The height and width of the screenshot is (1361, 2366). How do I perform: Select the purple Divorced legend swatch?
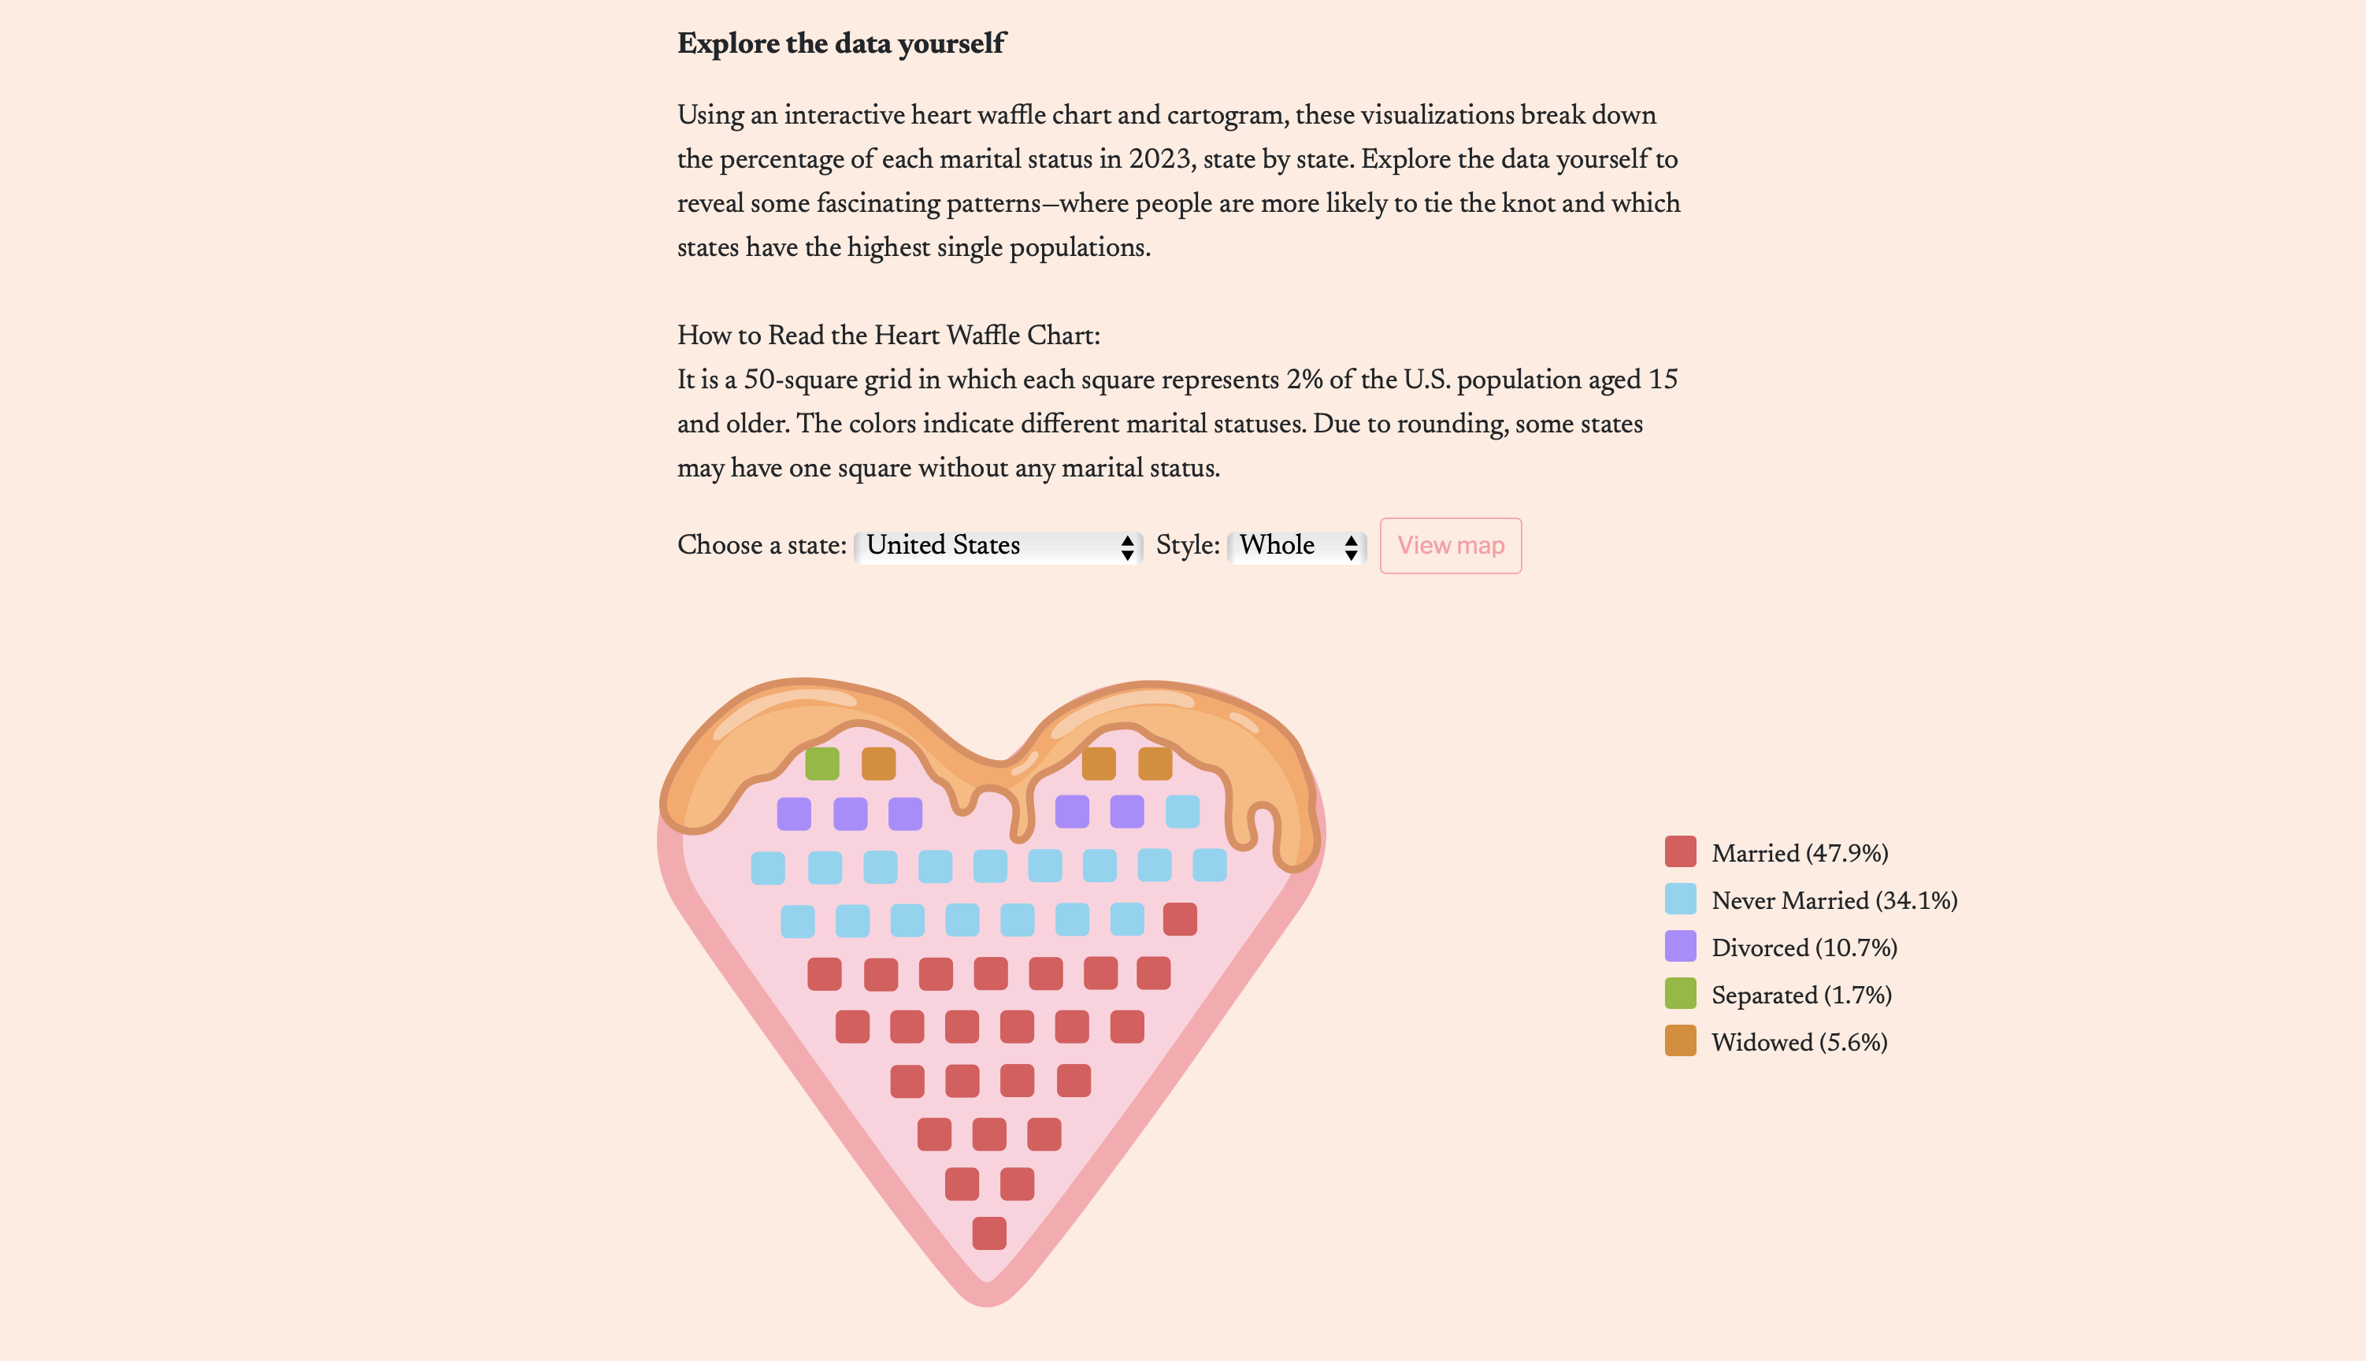[1680, 946]
